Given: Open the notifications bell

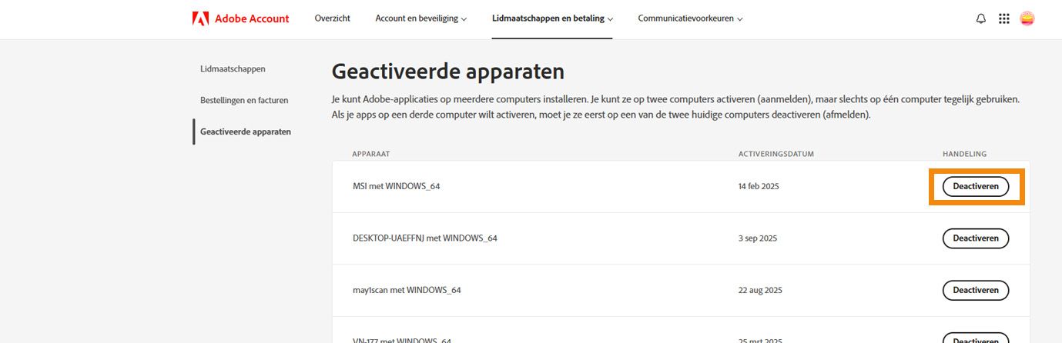Looking at the screenshot, I should pos(980,19).
